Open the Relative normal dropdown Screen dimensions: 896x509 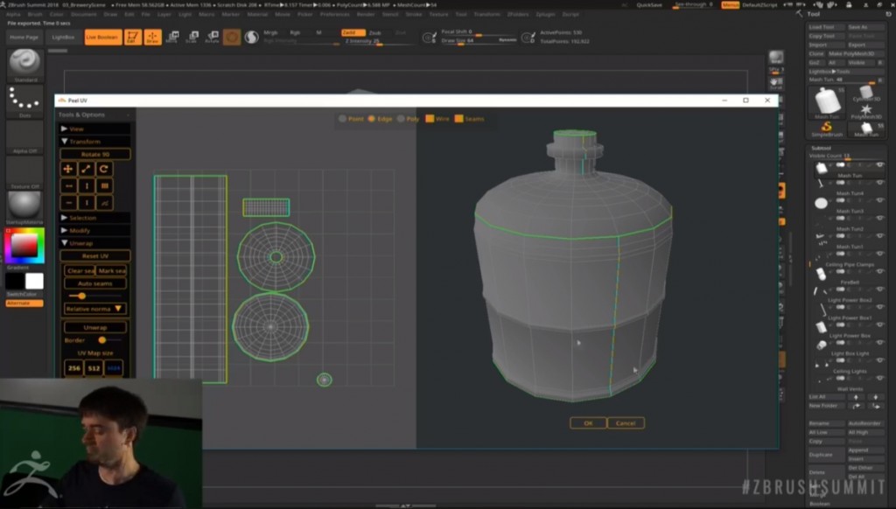(x=95, y=309)
